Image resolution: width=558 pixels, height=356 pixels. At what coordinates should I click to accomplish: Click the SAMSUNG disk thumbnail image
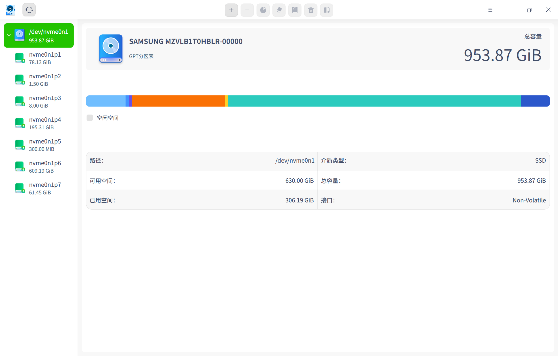point(111,49)
